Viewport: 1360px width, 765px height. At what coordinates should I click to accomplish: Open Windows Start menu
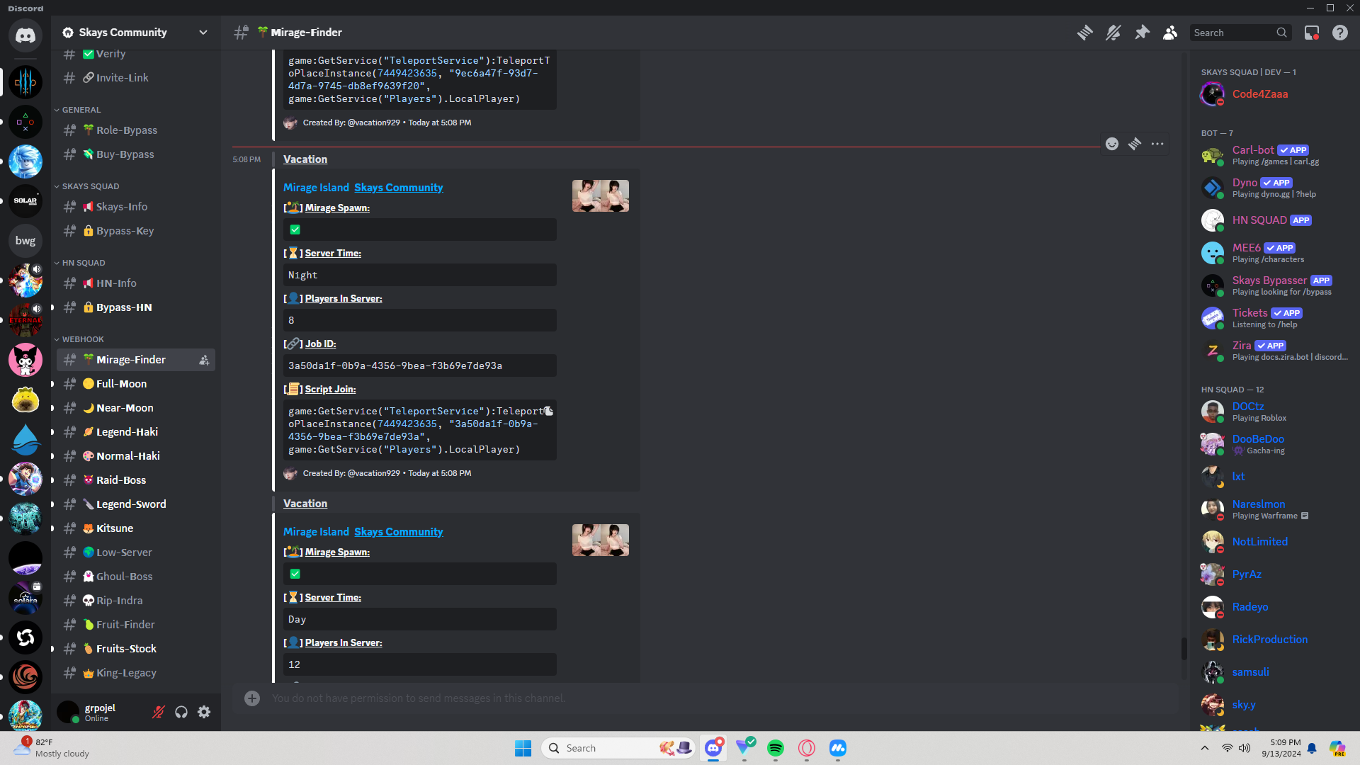point(523,748)
